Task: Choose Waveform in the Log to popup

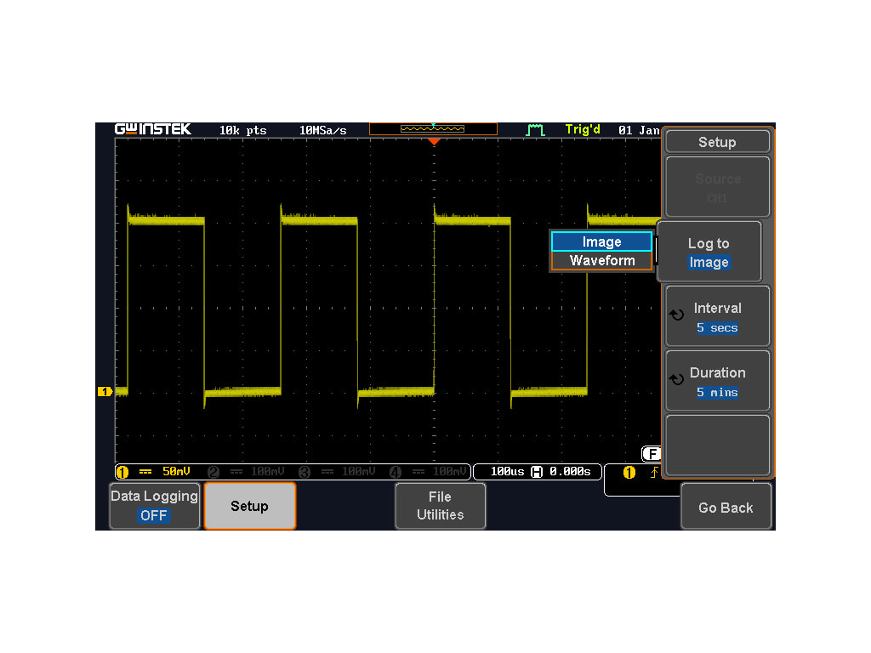Action: pyautogui.click(x=601, y=261)
